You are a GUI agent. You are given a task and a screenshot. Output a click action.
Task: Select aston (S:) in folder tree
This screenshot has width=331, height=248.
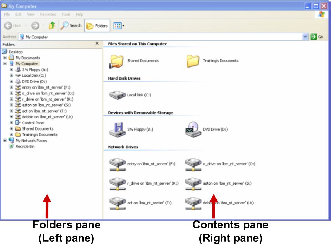[x=47, y=105]
